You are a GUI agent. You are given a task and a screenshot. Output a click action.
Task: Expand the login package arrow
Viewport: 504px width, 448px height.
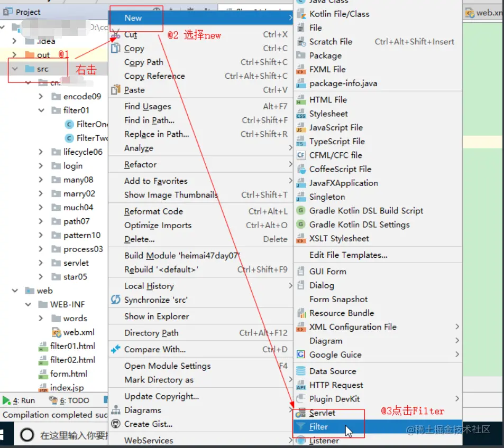[x=41, y=166]
